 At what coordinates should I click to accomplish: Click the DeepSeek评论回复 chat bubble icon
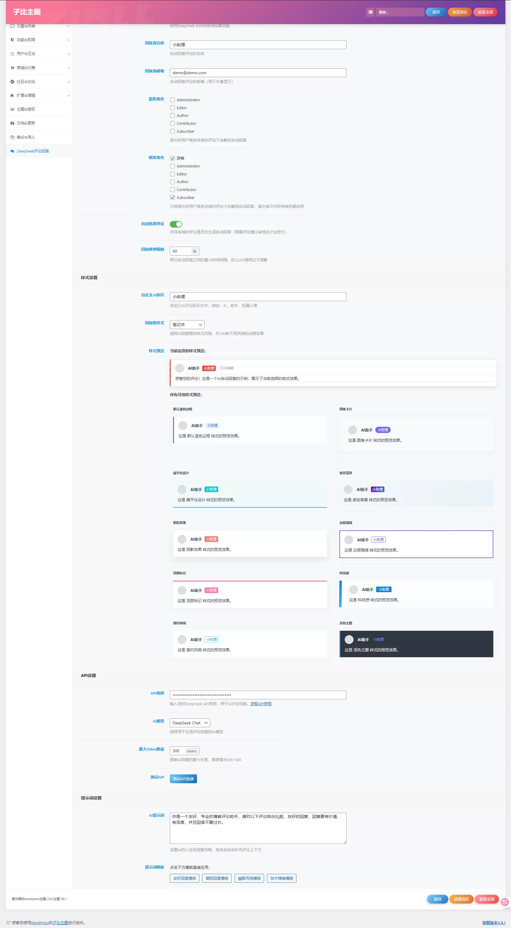click(12, 151)
